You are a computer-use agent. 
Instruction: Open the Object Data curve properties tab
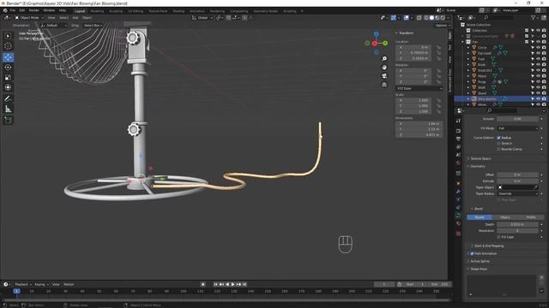click(458, 215)
